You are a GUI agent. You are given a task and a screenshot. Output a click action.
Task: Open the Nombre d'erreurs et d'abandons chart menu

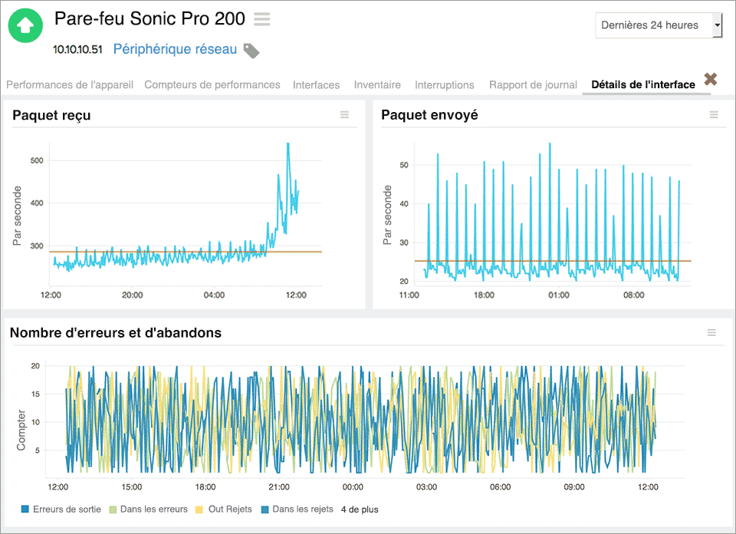713,333
